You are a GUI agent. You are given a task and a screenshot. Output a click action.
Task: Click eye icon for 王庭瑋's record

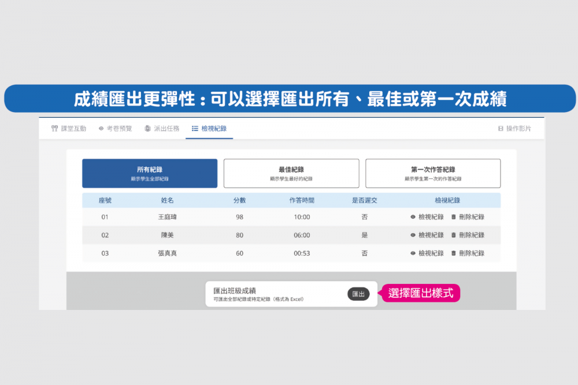413,217
